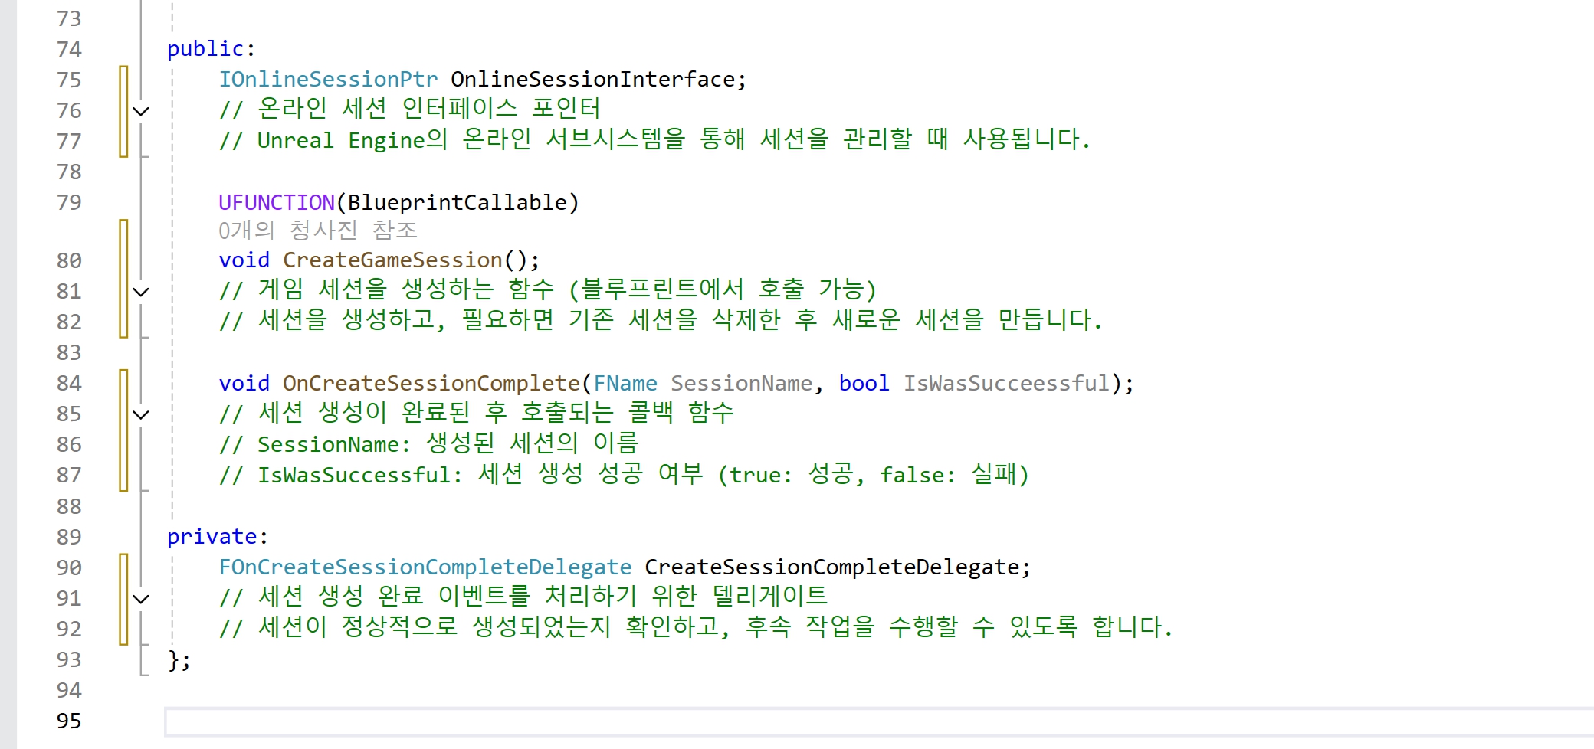Click the BlueprintCallable specifier
Screen dimensions: 1594x749
[x=457, y=202]
